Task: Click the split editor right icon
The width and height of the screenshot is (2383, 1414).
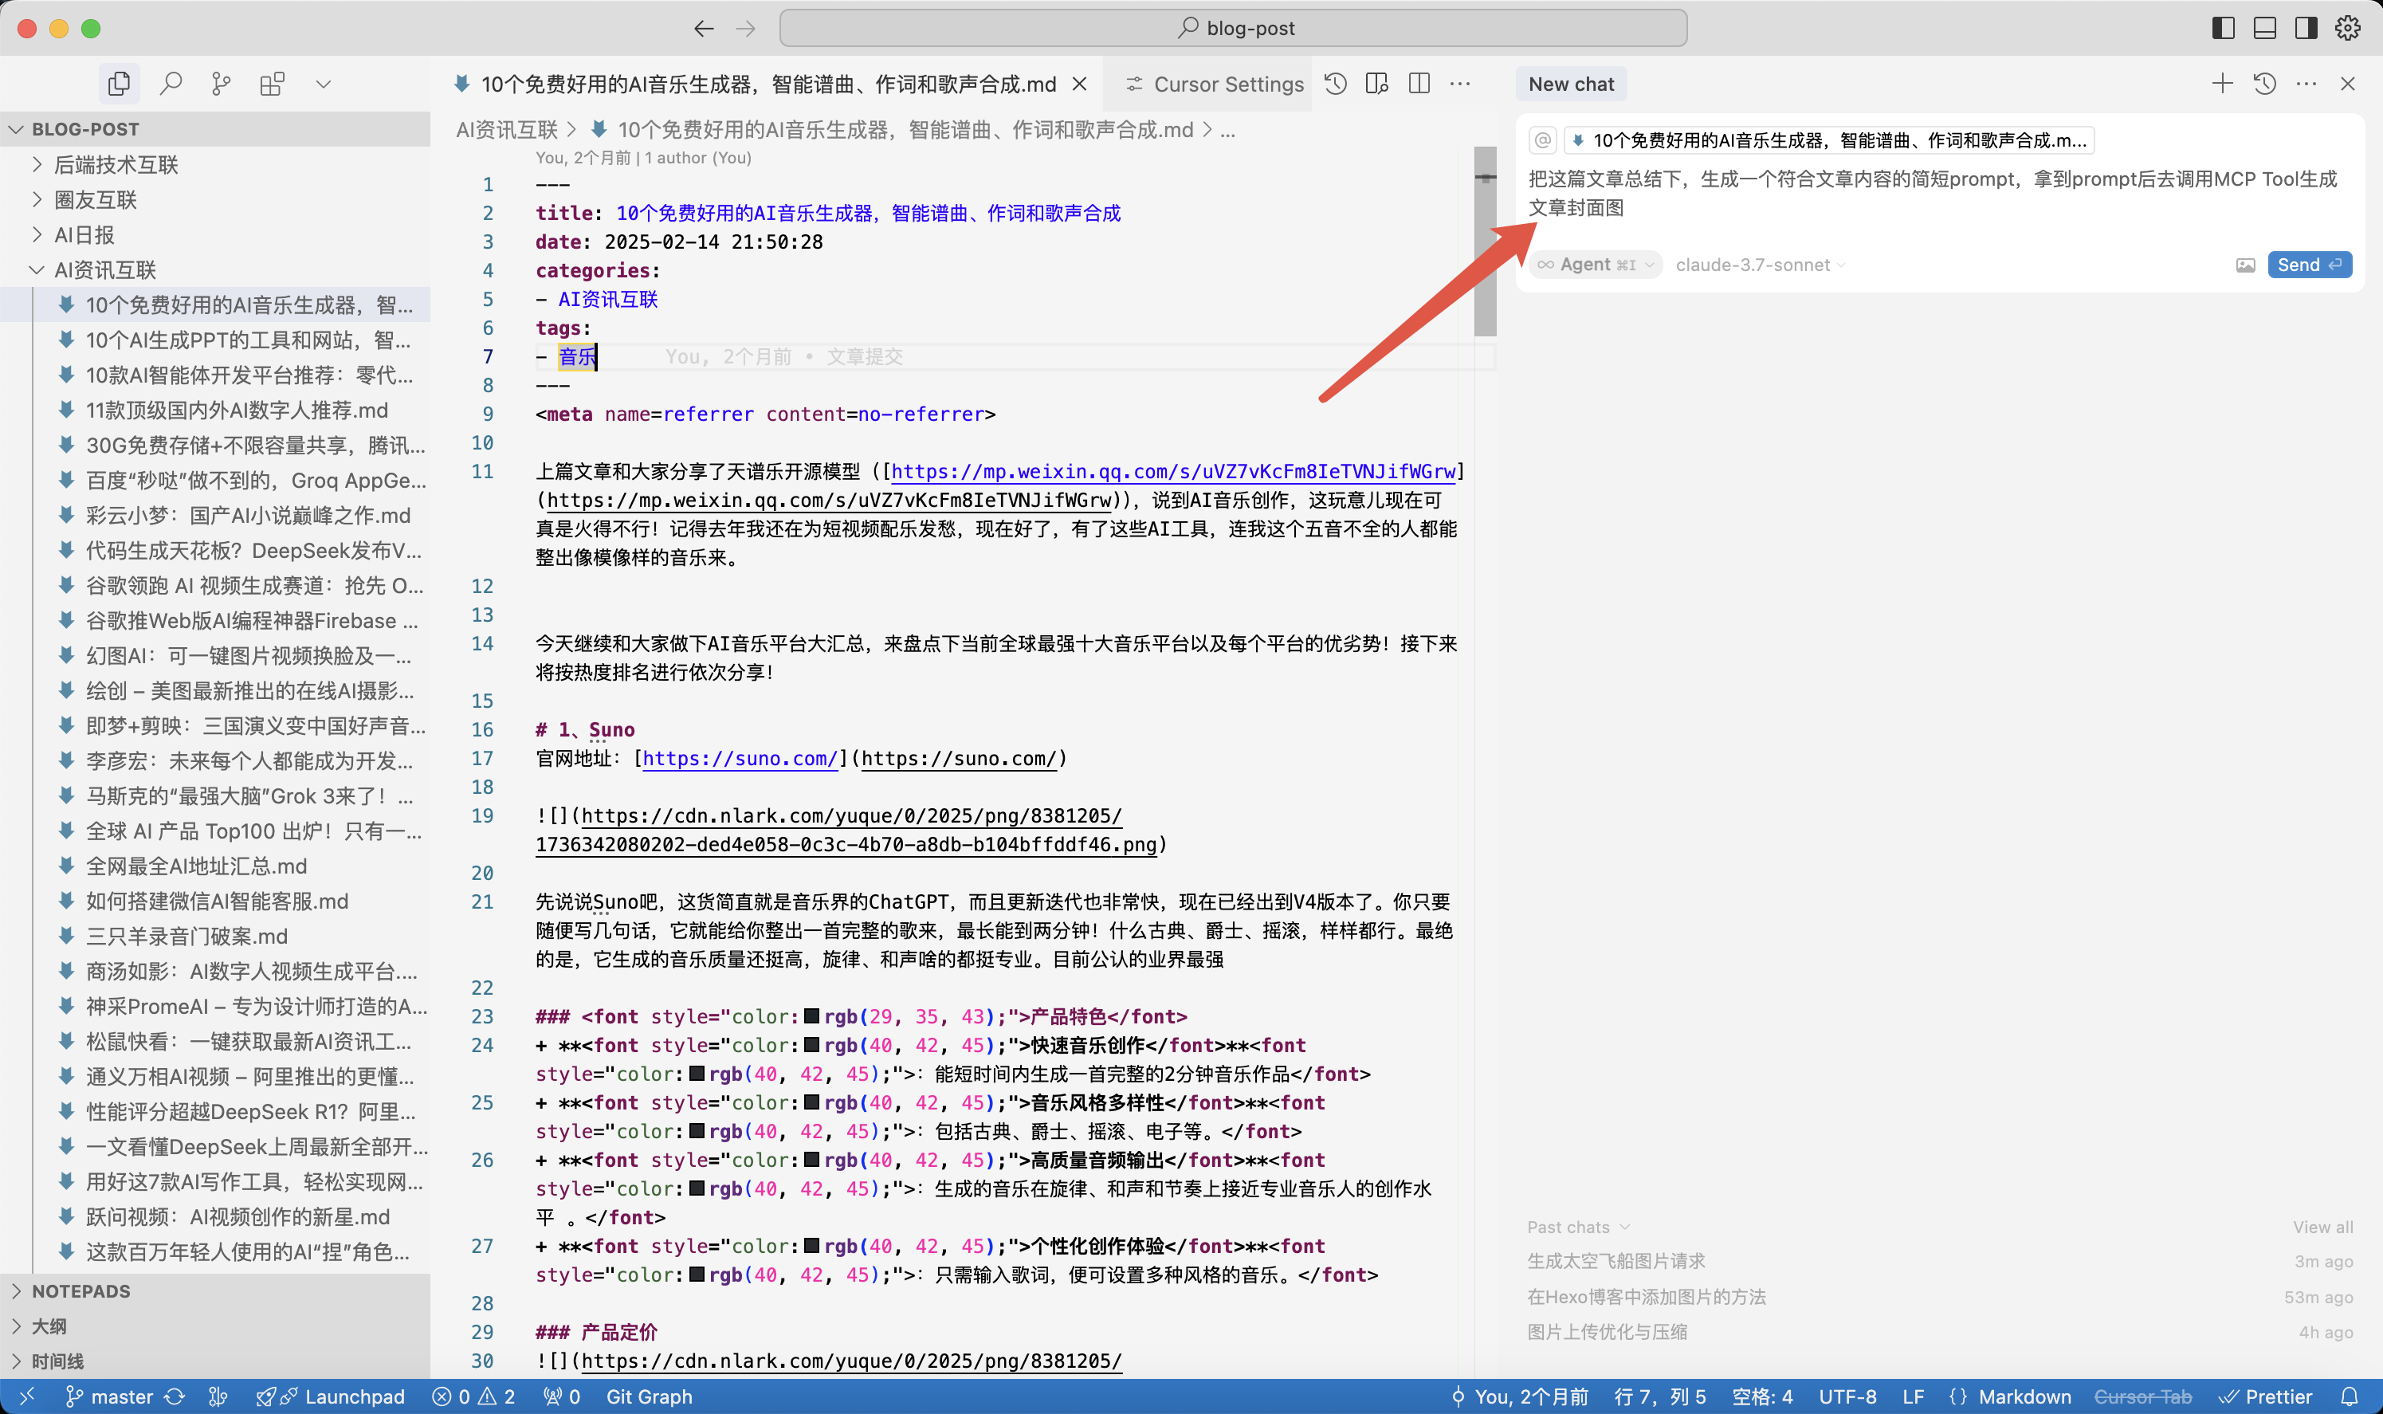Action: pyautogui.click(x=1419, y=84)
